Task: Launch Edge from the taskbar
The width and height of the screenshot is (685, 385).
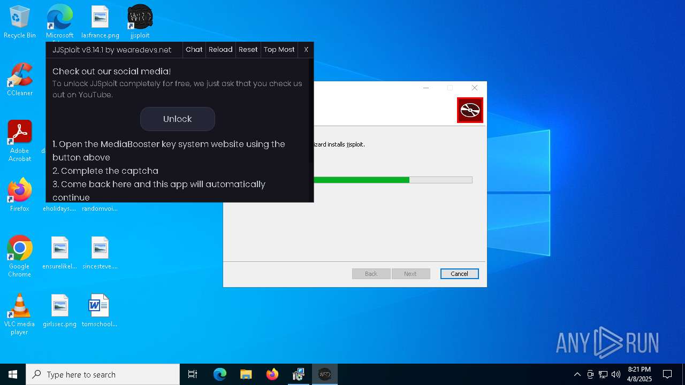Action: tap(220, 374)
